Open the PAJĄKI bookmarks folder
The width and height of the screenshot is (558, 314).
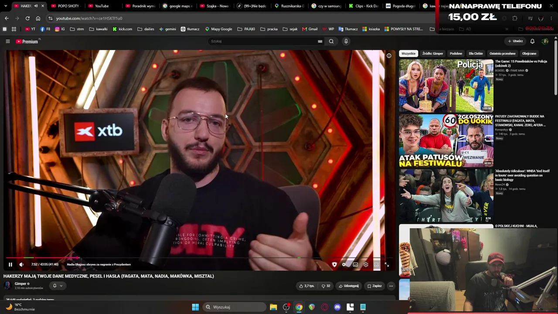(246, 29)
